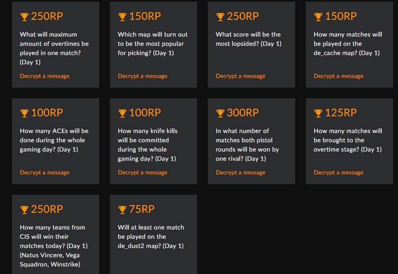
Task: Open Decrypt a message under the de_cache question
Action: pos(338,76)
